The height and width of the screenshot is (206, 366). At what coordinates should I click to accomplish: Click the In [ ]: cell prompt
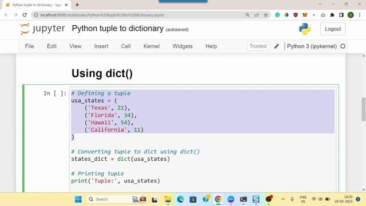[55, 93]
